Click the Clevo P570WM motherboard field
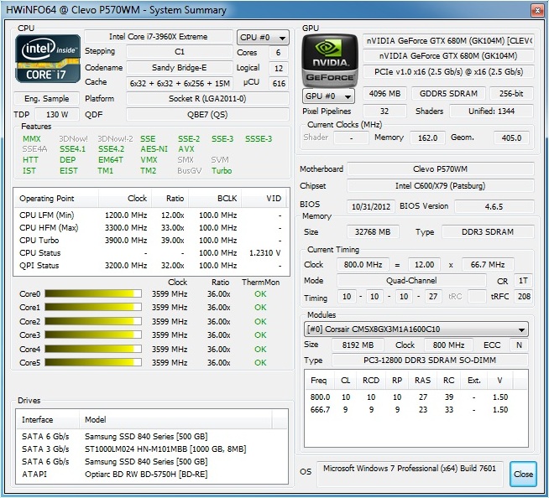Screen dimensions: 549x498 tap(441, 169)
